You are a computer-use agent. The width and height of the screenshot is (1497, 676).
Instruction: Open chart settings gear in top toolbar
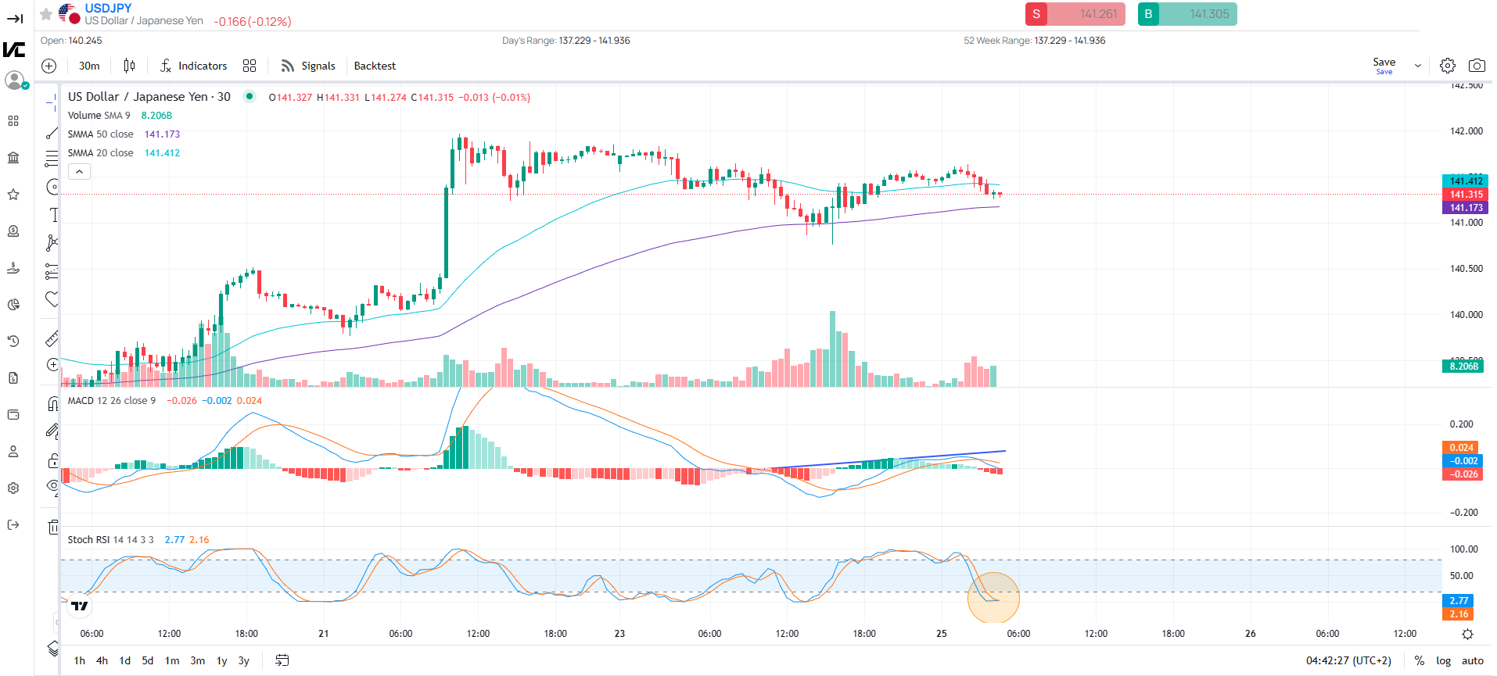tap(1448, 66)
